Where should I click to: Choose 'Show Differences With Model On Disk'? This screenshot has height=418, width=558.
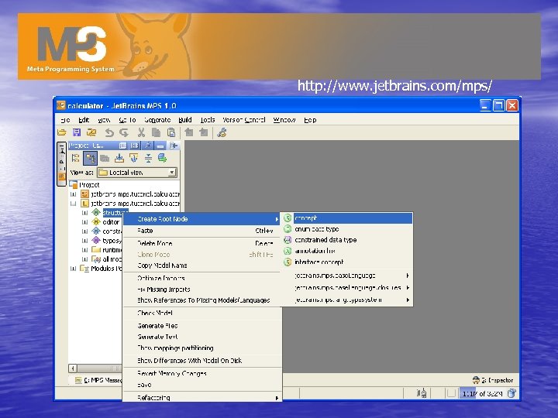click(x=201, y=361)
